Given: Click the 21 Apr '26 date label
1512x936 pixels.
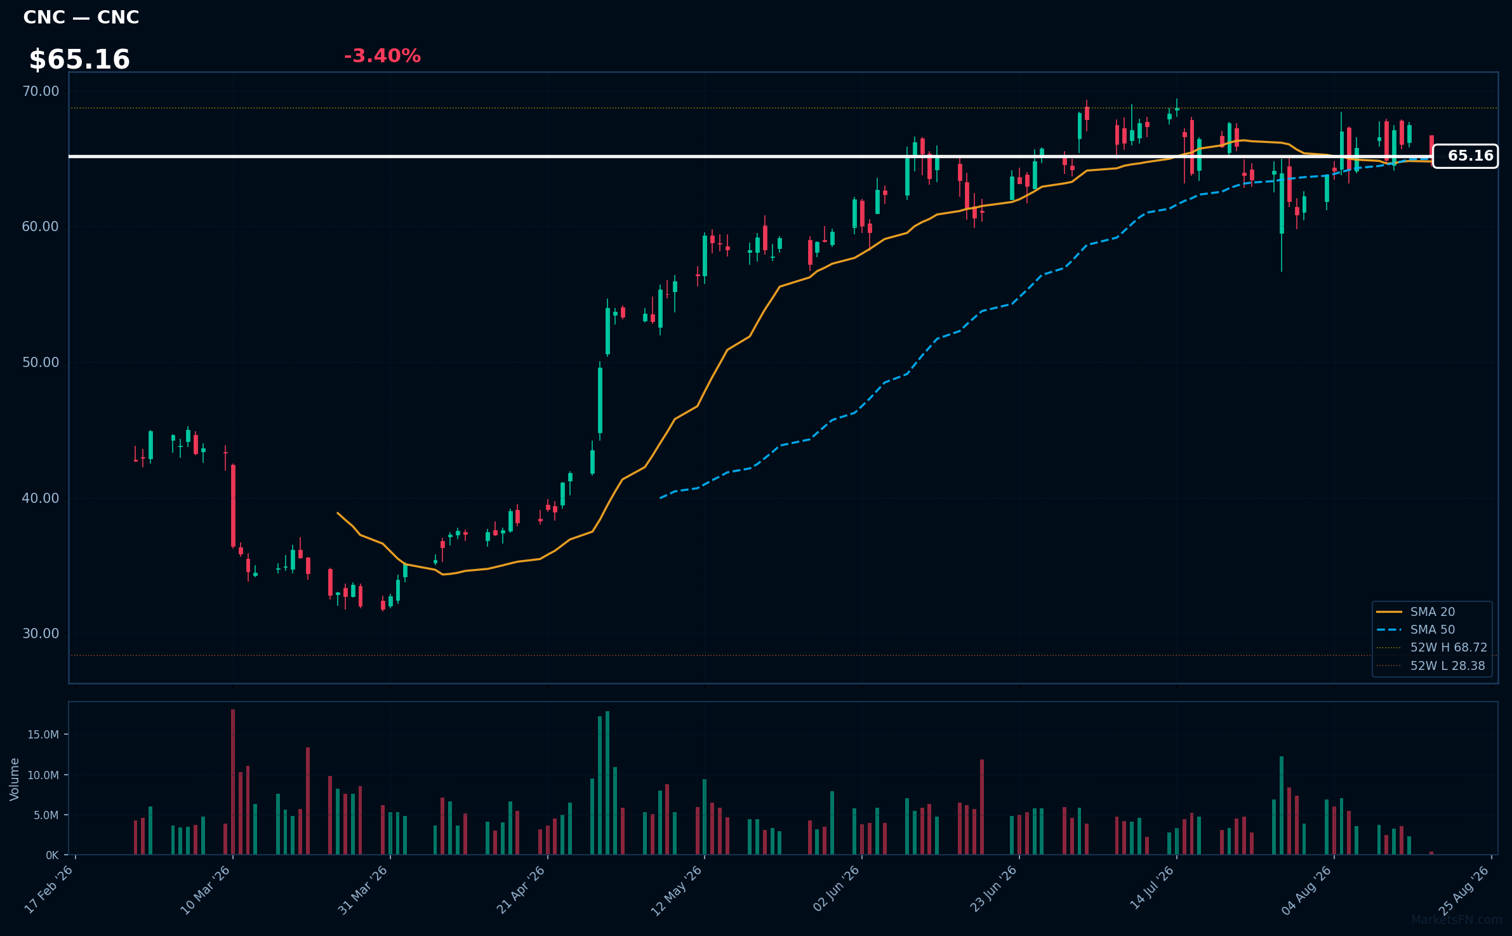Looking at the screenshot, I should click(521, 890).
